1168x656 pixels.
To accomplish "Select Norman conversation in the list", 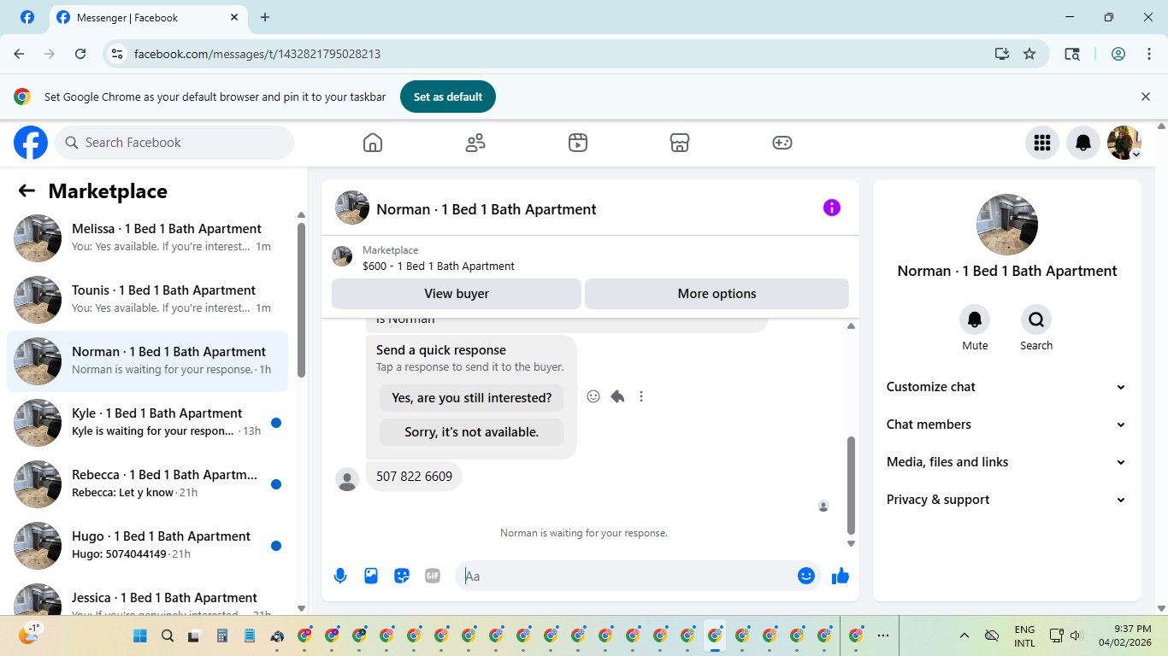I will (x=147, y=361).
